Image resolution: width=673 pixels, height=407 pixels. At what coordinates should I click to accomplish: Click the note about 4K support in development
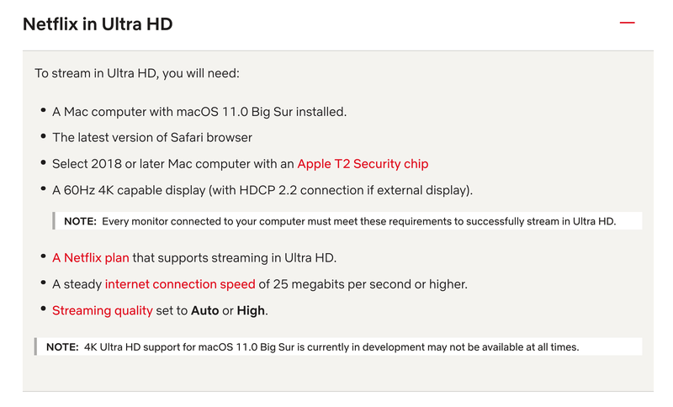(331, 346)
